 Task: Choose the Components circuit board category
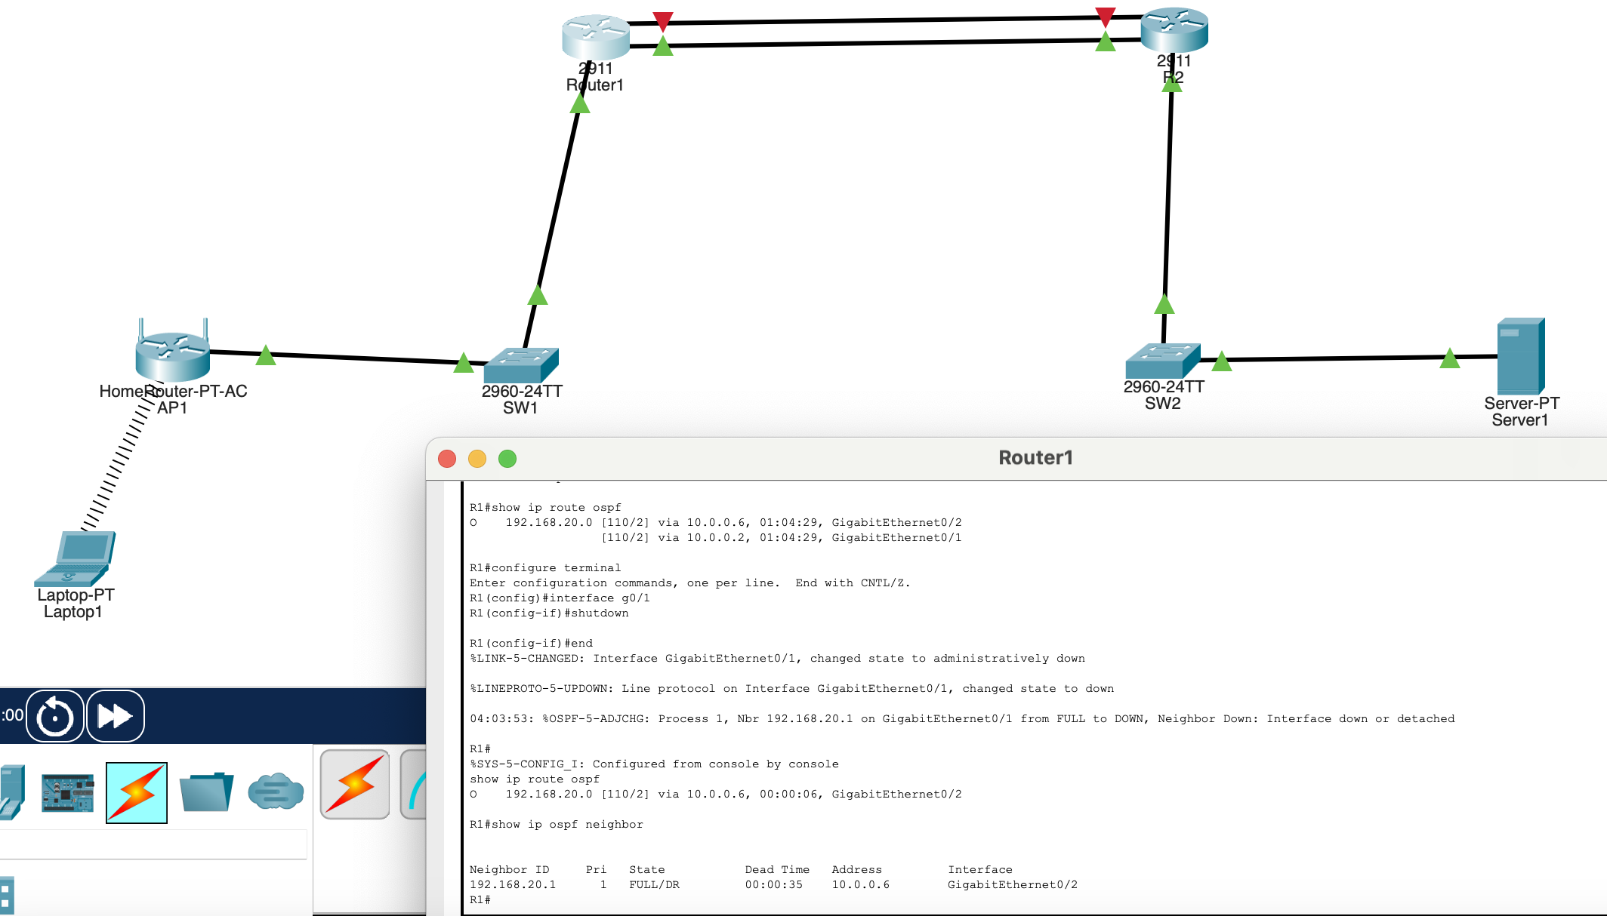(x=68, y=792)
